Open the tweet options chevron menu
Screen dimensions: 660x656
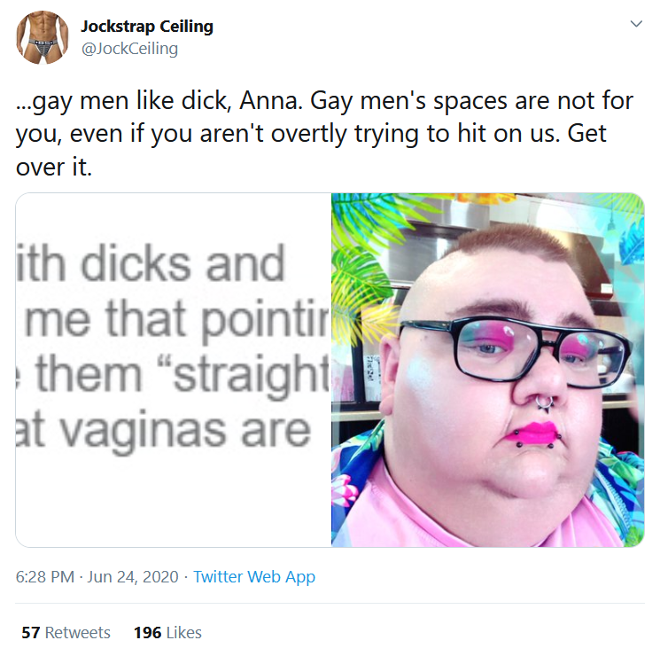click(x=636, y=24)
